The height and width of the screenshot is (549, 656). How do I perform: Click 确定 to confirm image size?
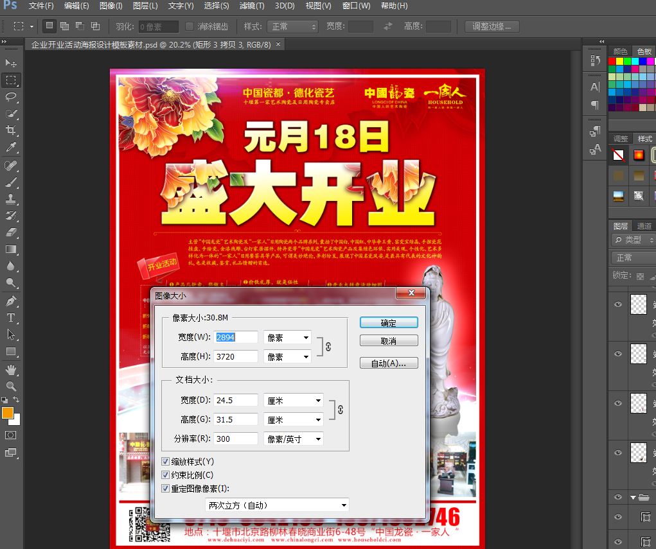tap(389, 323)
